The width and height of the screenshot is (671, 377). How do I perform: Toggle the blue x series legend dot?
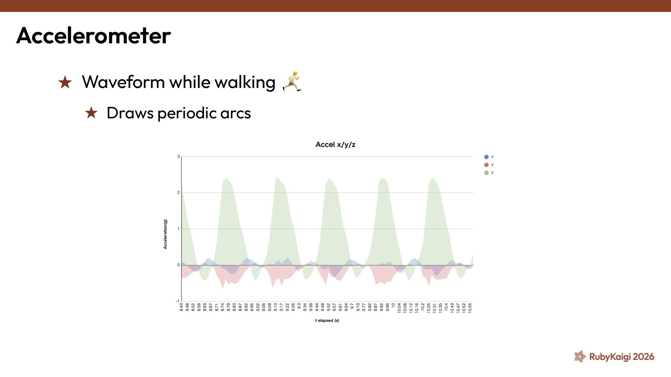point(486,157)
